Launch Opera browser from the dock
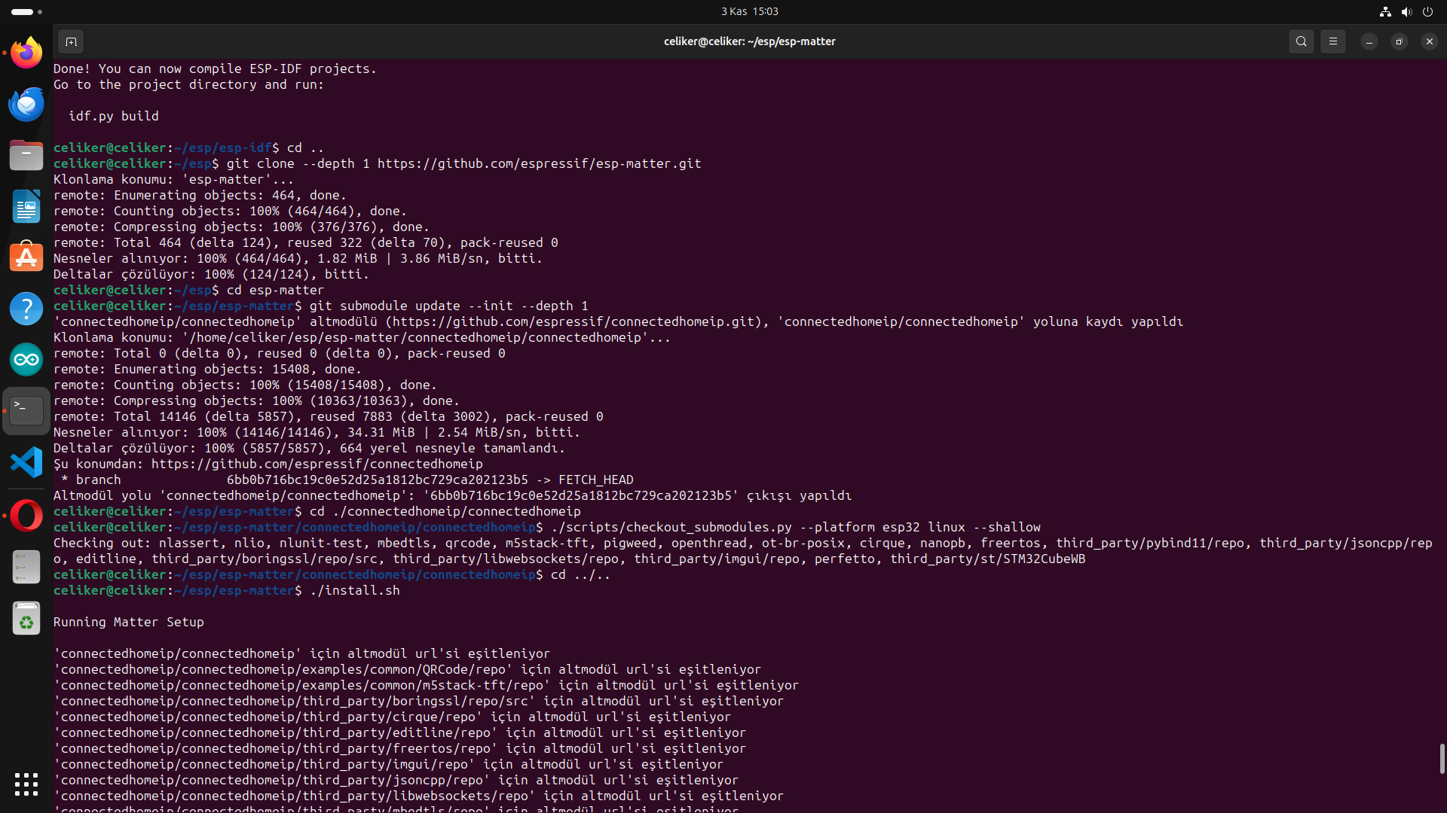Screen dimensions: 1447x813 pos(26,516)
